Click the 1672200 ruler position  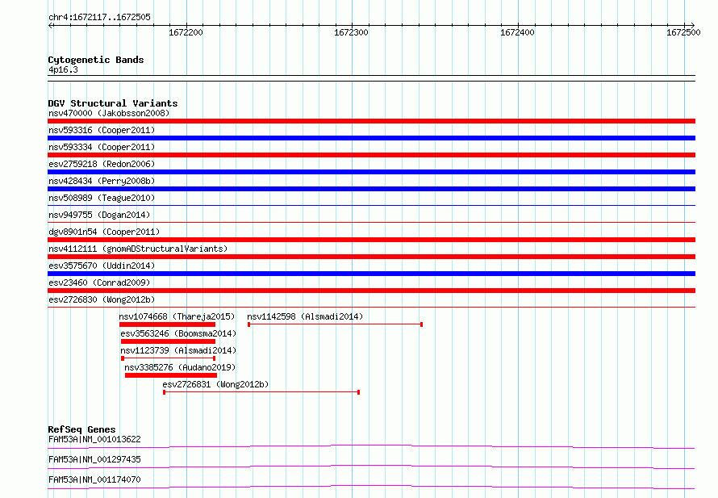click(x=186, y=32)
